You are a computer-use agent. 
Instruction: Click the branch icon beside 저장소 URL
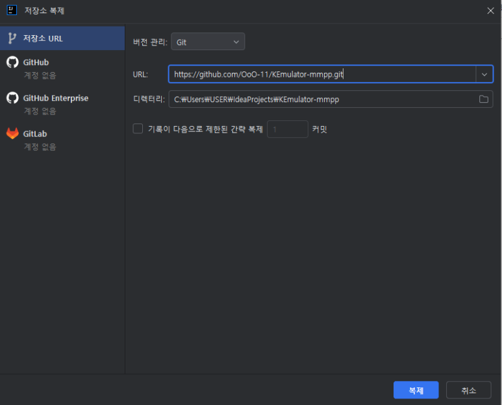click(x=12, y=38)
